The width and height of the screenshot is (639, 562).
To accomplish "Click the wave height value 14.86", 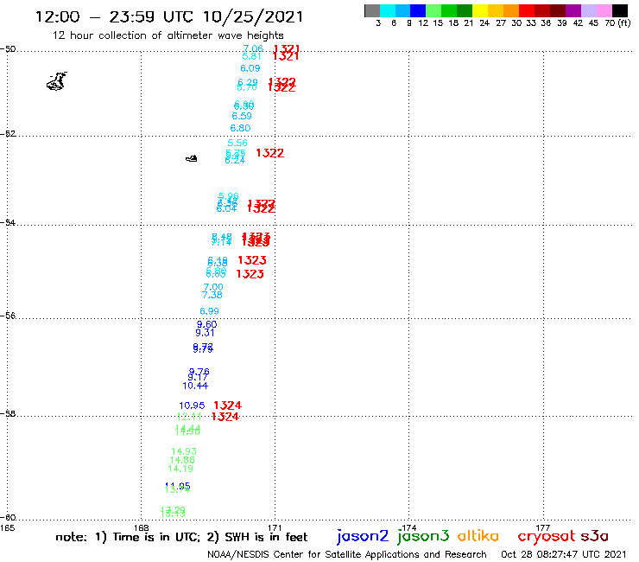I will pos(182,460).
